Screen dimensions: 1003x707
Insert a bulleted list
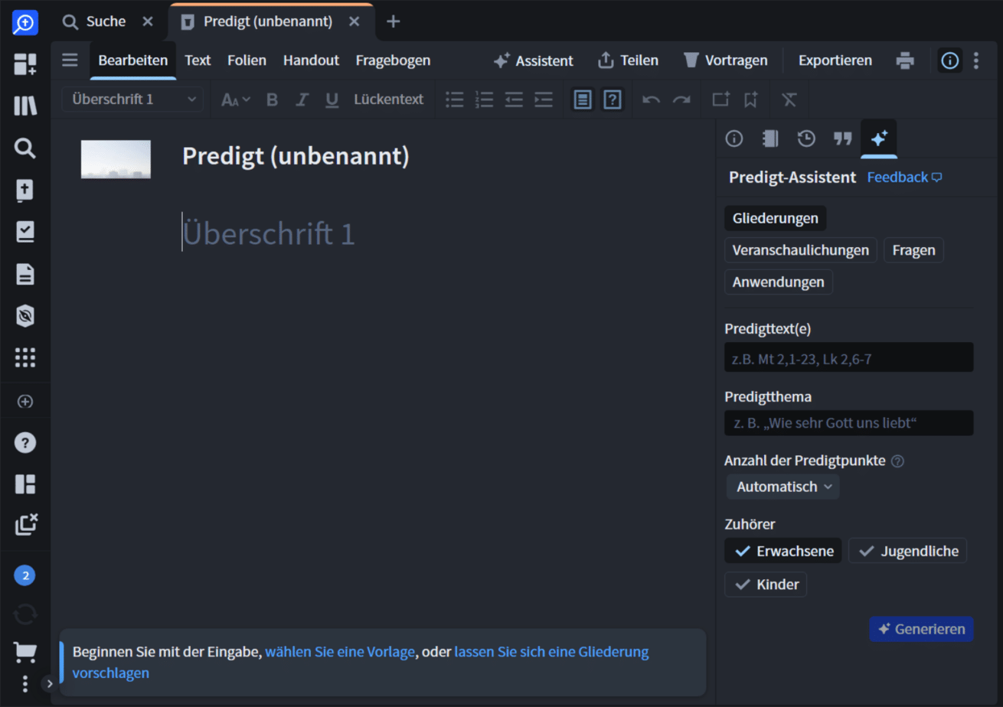click(x=455, y=99)
